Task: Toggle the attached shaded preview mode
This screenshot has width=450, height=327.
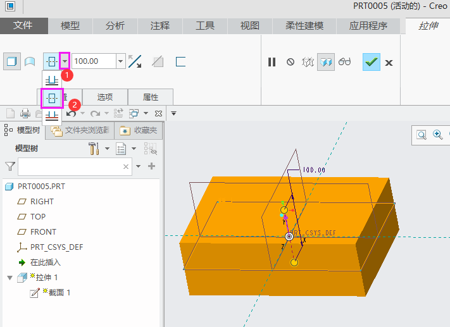Action: tap(326, 62)
